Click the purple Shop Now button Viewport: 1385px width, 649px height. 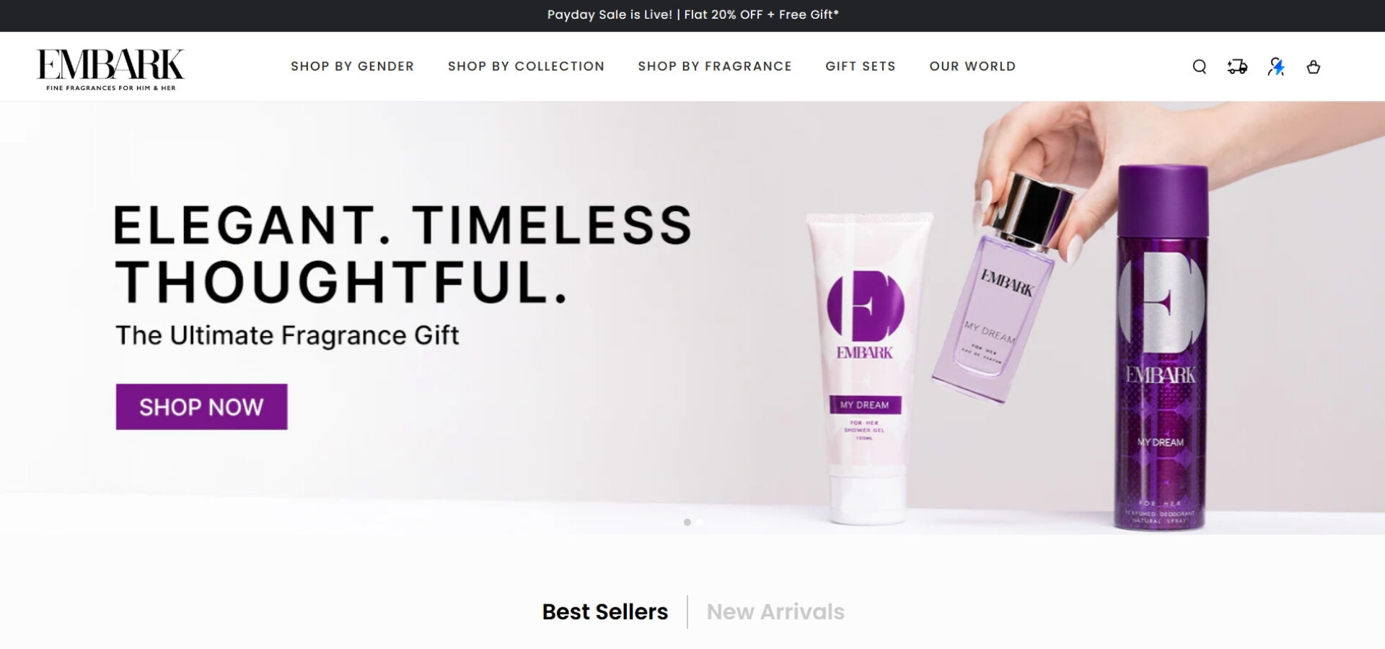coord(201,407)
